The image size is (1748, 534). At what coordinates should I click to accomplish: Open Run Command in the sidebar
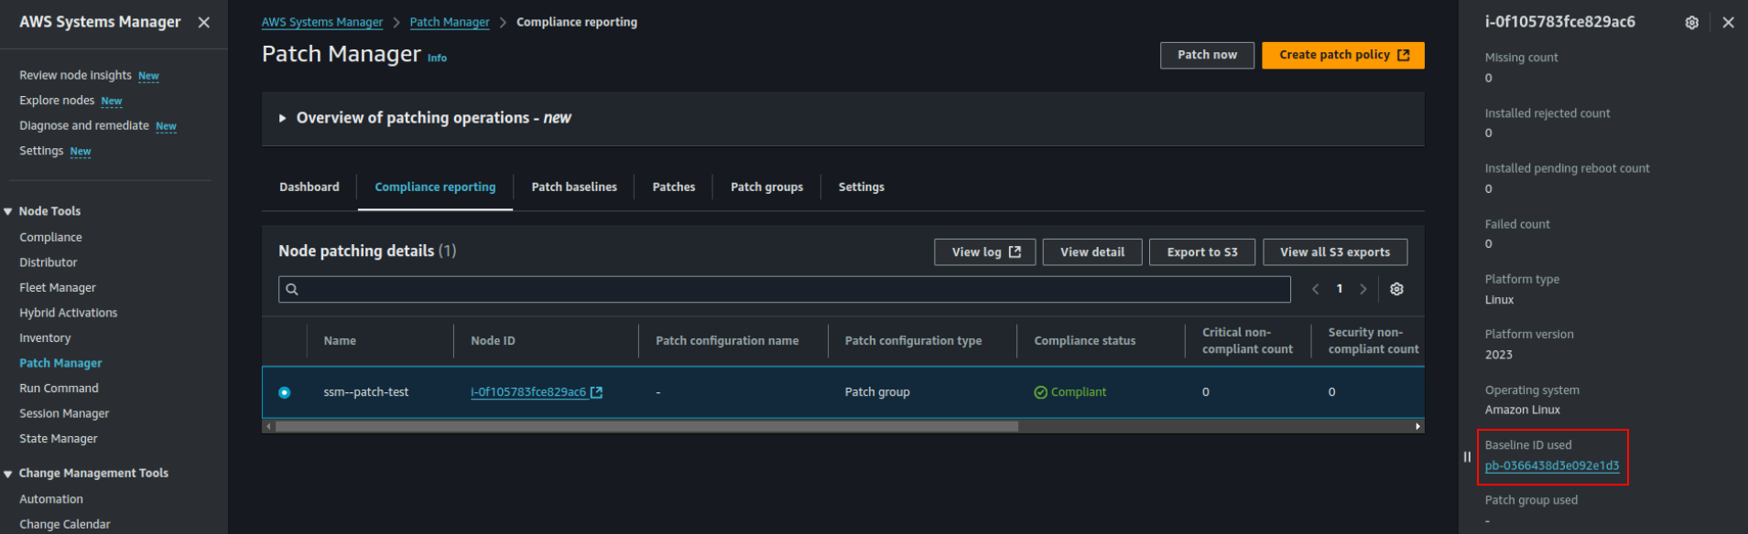tap(59, 388)
